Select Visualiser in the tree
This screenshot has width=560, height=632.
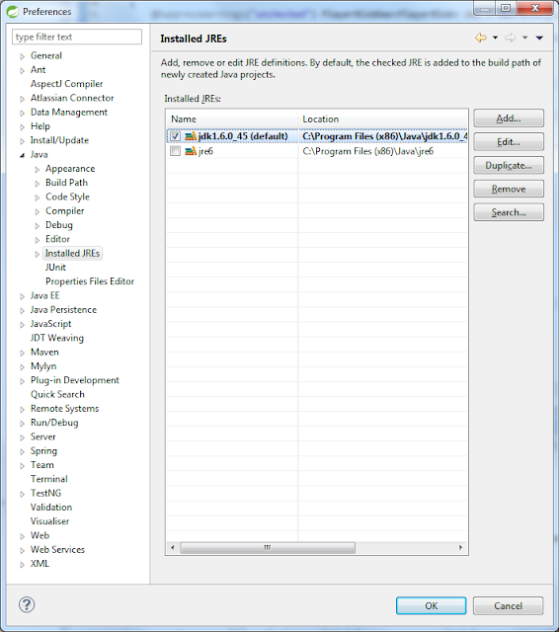pyautogui.click(x=50, y=521)
